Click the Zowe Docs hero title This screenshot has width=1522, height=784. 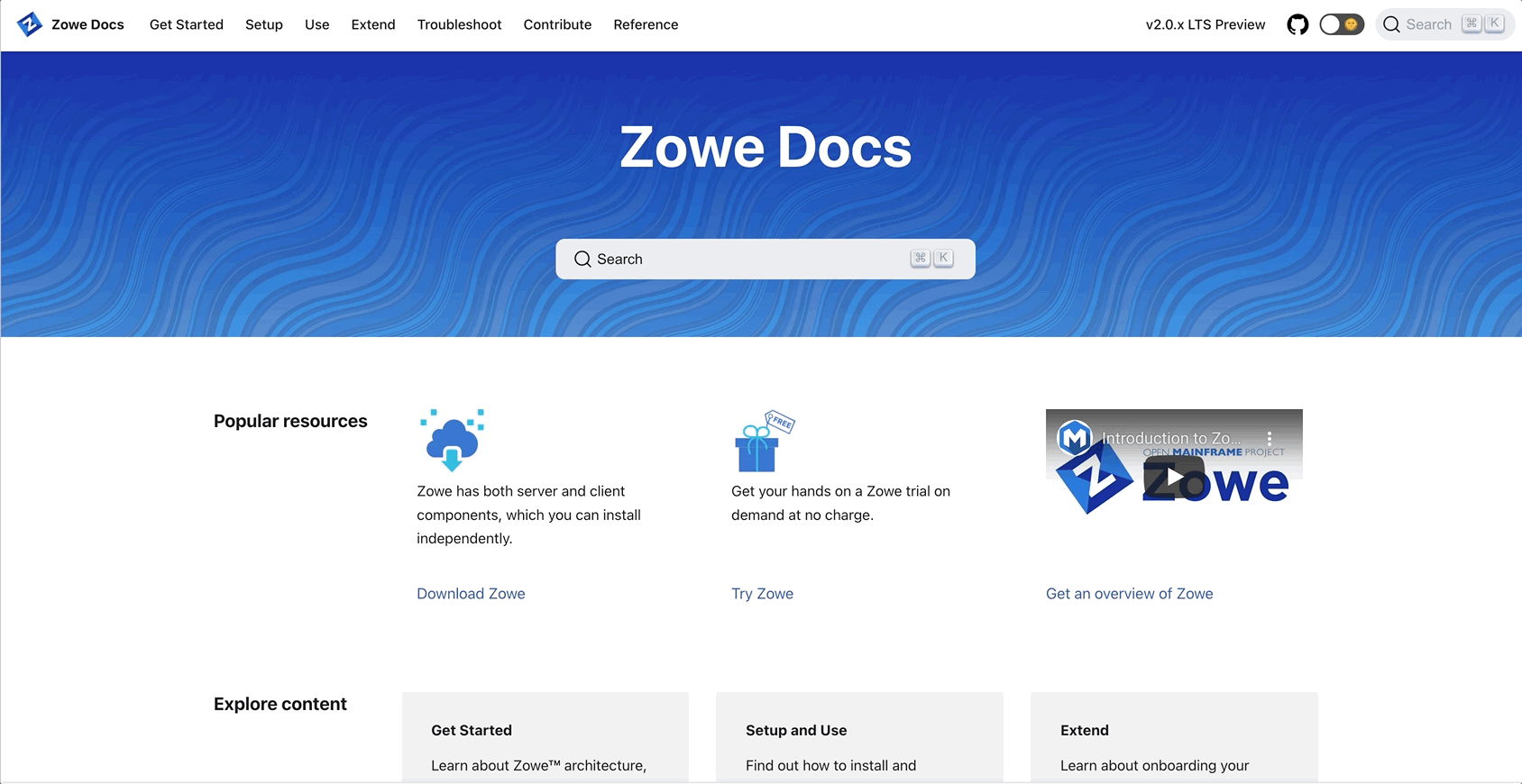[x=766, y=147]
